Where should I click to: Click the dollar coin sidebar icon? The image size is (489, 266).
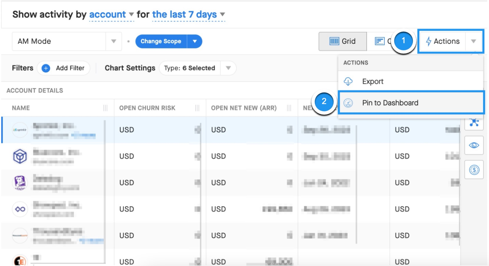tap(474, 170)
